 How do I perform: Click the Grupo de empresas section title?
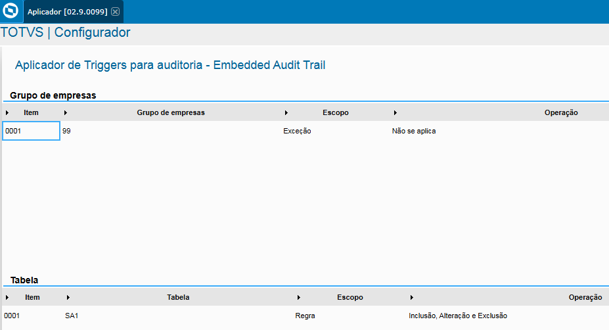pyautogui.click(x=53, y=95)
